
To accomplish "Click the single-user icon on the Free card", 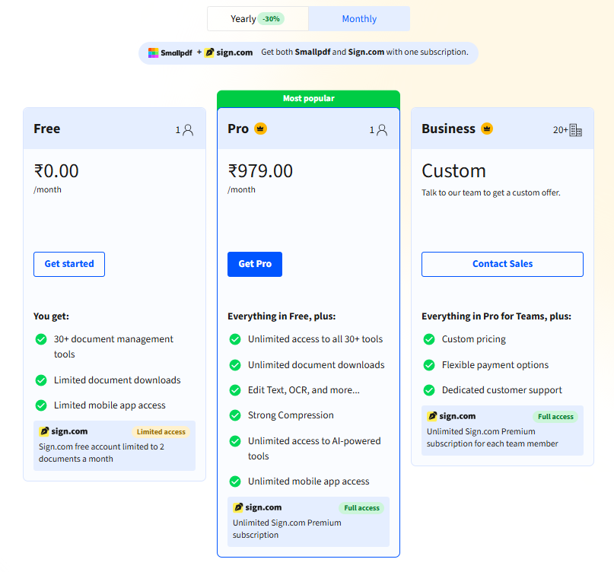I will pos(188,130).
